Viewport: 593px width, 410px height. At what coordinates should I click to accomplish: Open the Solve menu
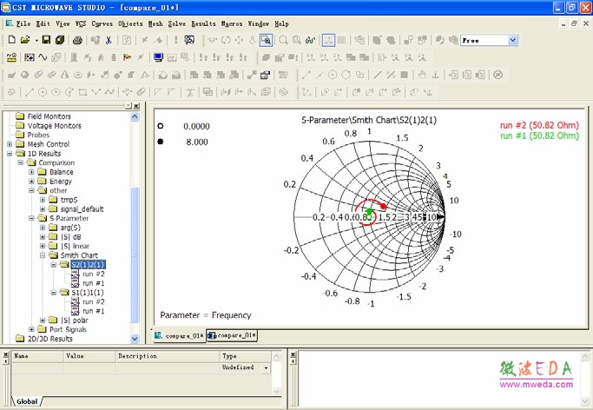[x=177, y=23]
